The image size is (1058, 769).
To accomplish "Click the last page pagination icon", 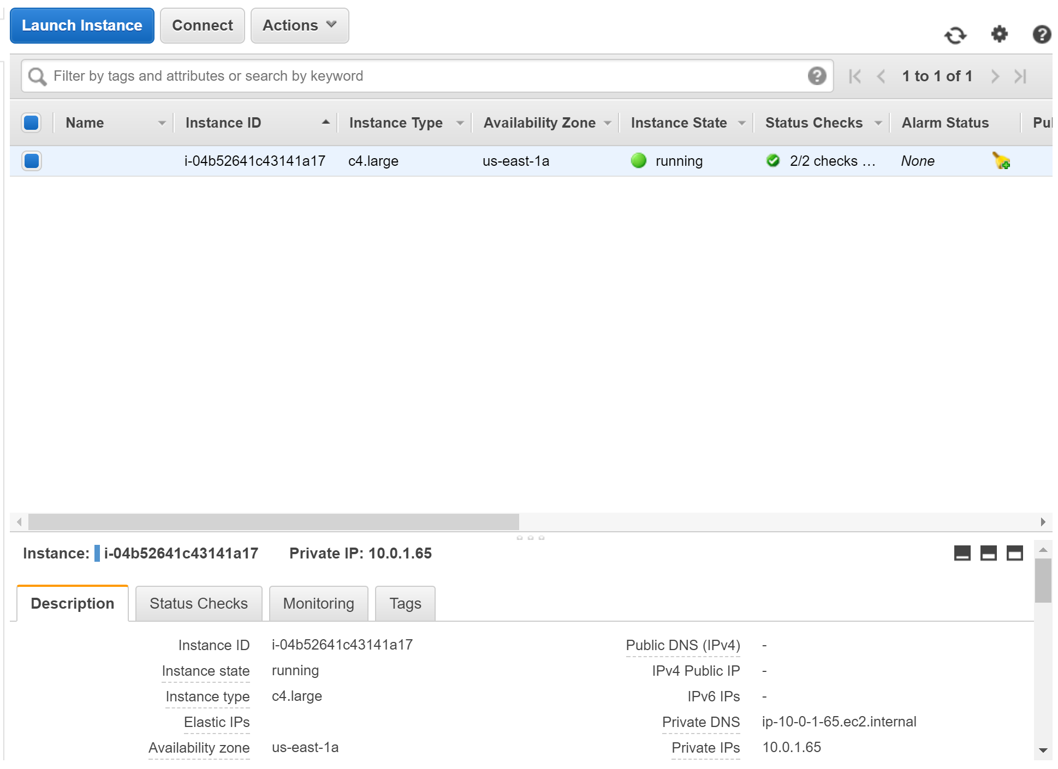I will tap(1021, 76).
